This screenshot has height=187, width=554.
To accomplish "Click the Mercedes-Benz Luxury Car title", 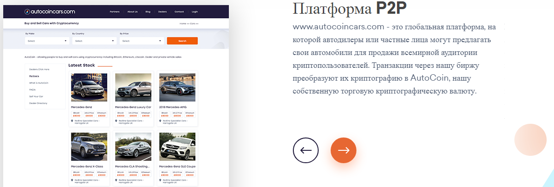I will click(x=133, y=107).
